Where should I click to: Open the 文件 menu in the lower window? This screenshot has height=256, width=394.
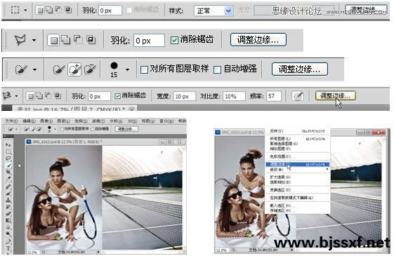coord(11,121)
